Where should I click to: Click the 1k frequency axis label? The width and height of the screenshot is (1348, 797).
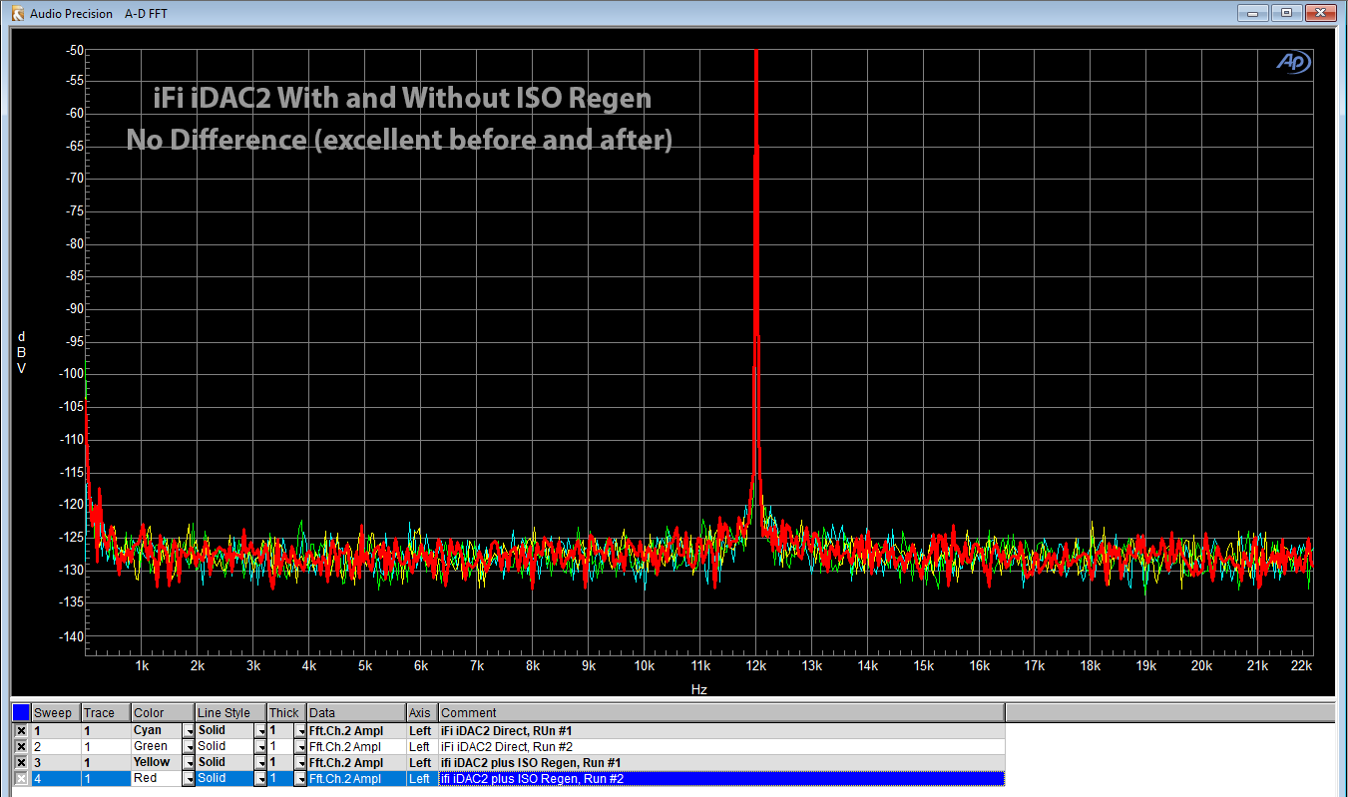tap(142, 665)
